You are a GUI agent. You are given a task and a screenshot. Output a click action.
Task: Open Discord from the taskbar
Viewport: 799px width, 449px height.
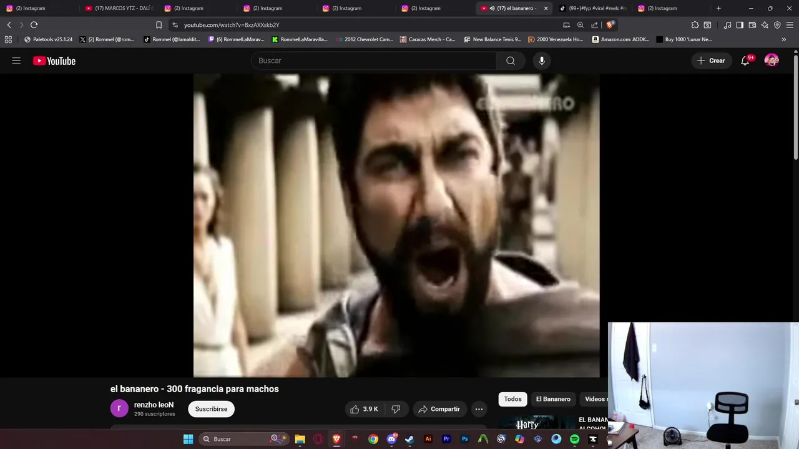pyautogui.click(x=391, y=439)
